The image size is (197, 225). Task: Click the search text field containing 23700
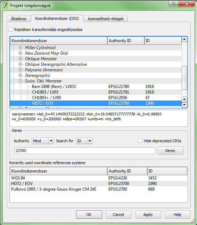pos(84,151)
